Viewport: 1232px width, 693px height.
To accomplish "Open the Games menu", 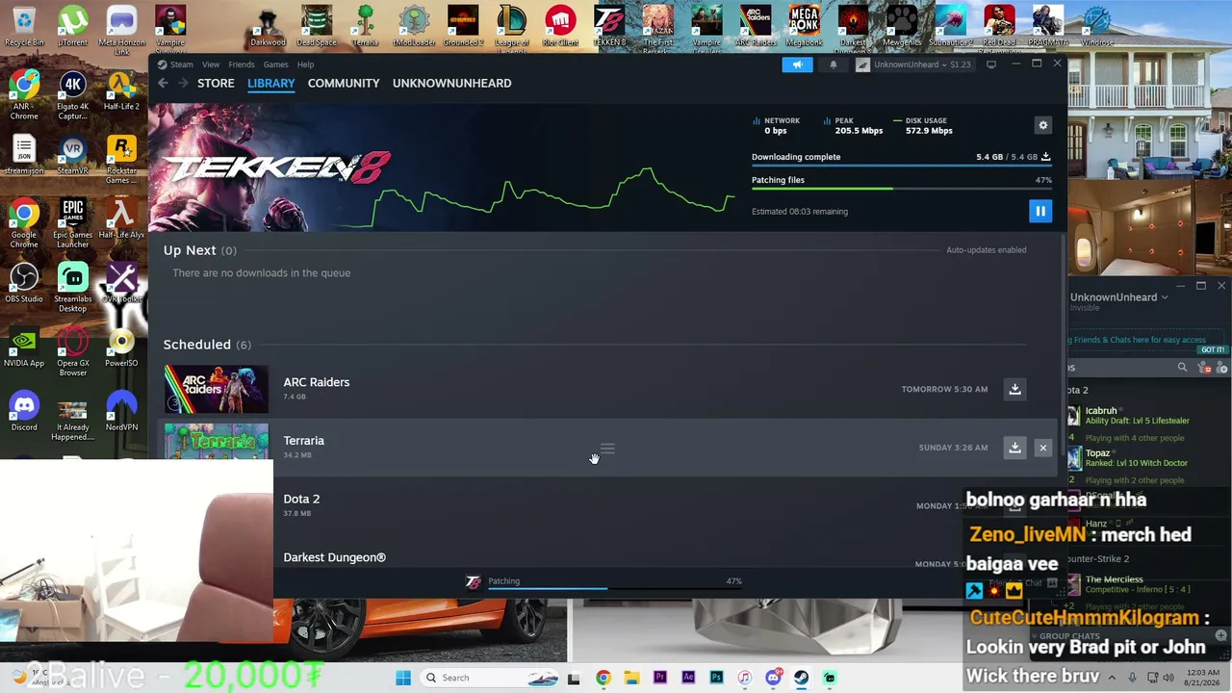I will point(276,64).
